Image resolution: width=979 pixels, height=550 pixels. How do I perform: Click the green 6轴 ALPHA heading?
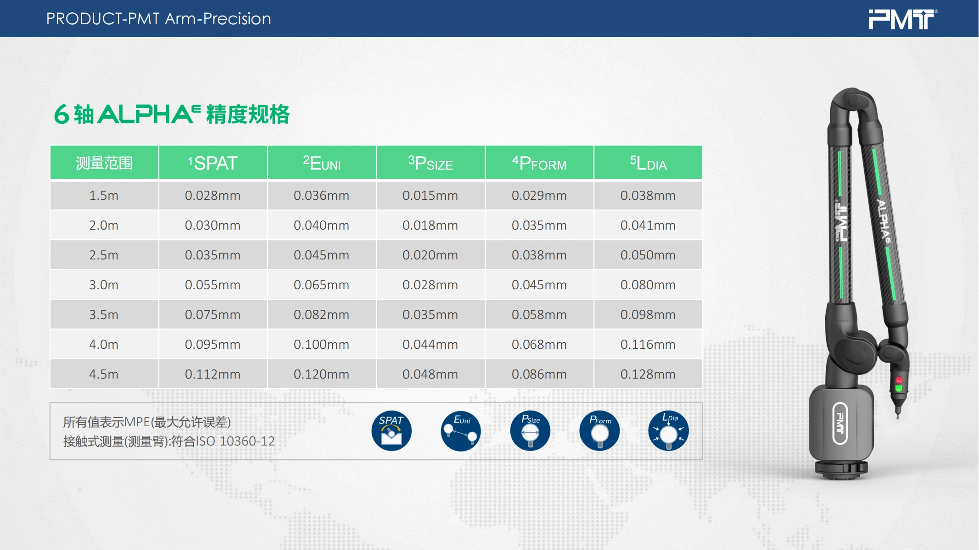tap(172, 115)
